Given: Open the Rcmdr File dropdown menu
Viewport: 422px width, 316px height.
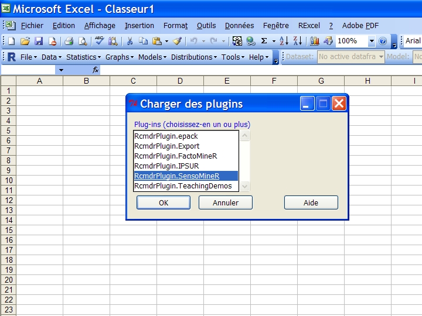Looking at the screenshot, I should pyautogui.click(x=29, y=57).
